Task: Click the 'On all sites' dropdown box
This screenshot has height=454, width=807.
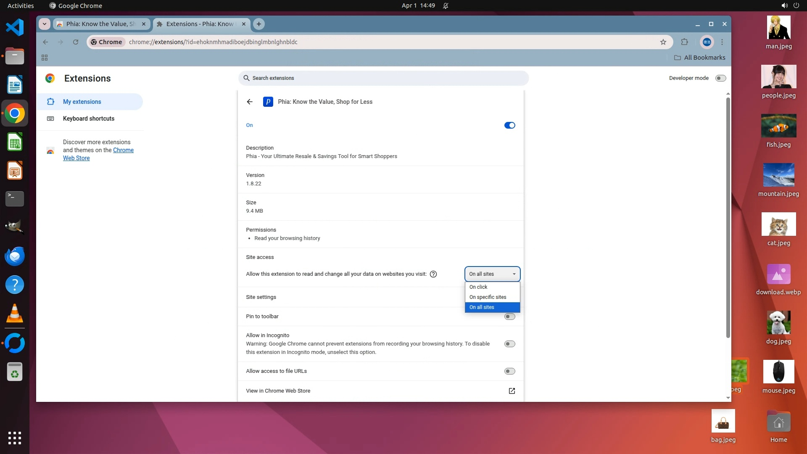Action: tap(492, 274)
